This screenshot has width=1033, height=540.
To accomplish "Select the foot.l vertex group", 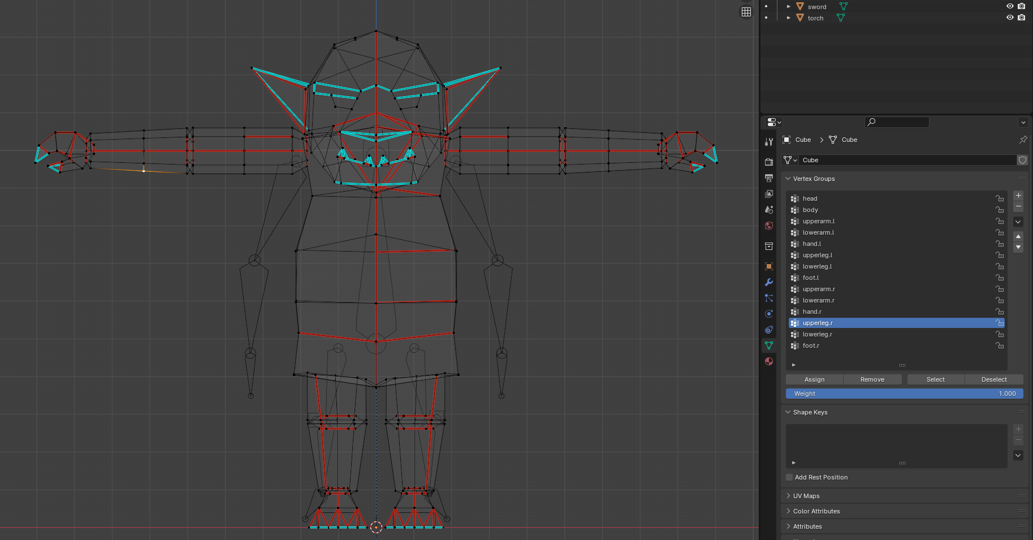I will tap(896, 278).
